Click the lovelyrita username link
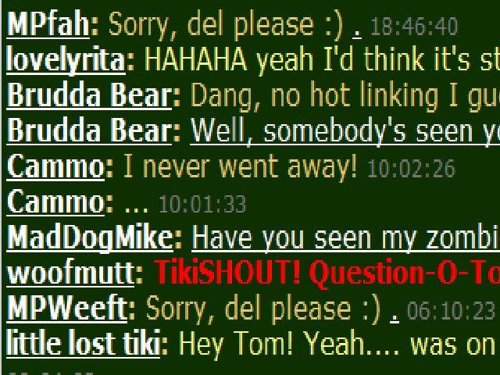500x375 pixels. (x=66, y=59)
